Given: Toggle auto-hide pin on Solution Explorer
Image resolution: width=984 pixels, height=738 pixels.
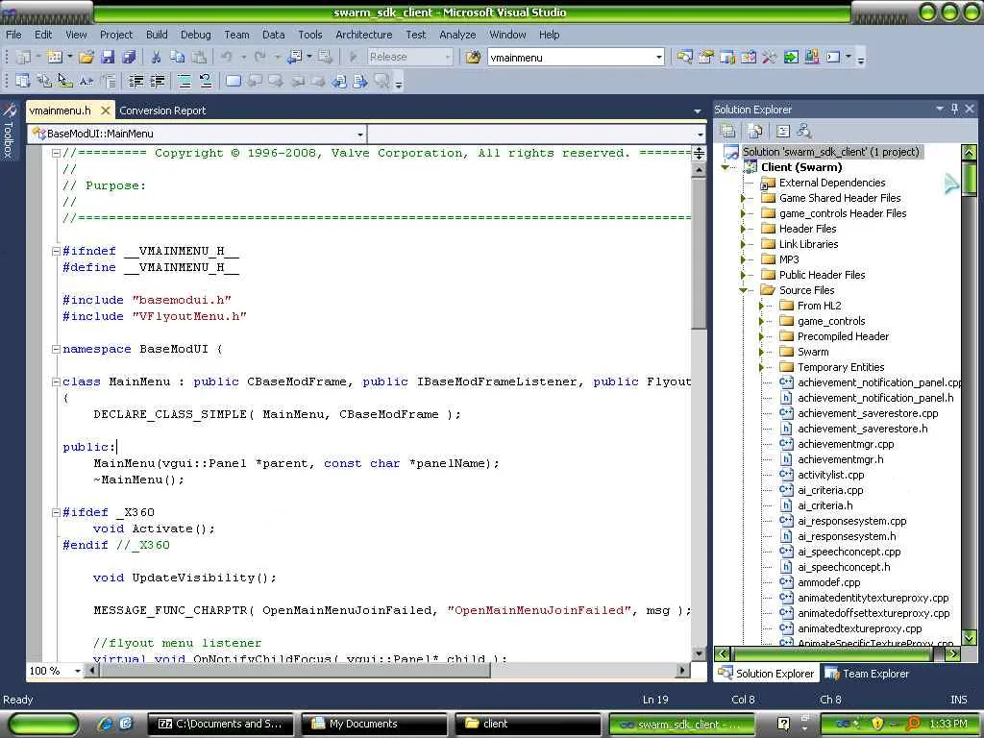Looking at the screenshot, I should pyautogui.click(x=954, y=110).
